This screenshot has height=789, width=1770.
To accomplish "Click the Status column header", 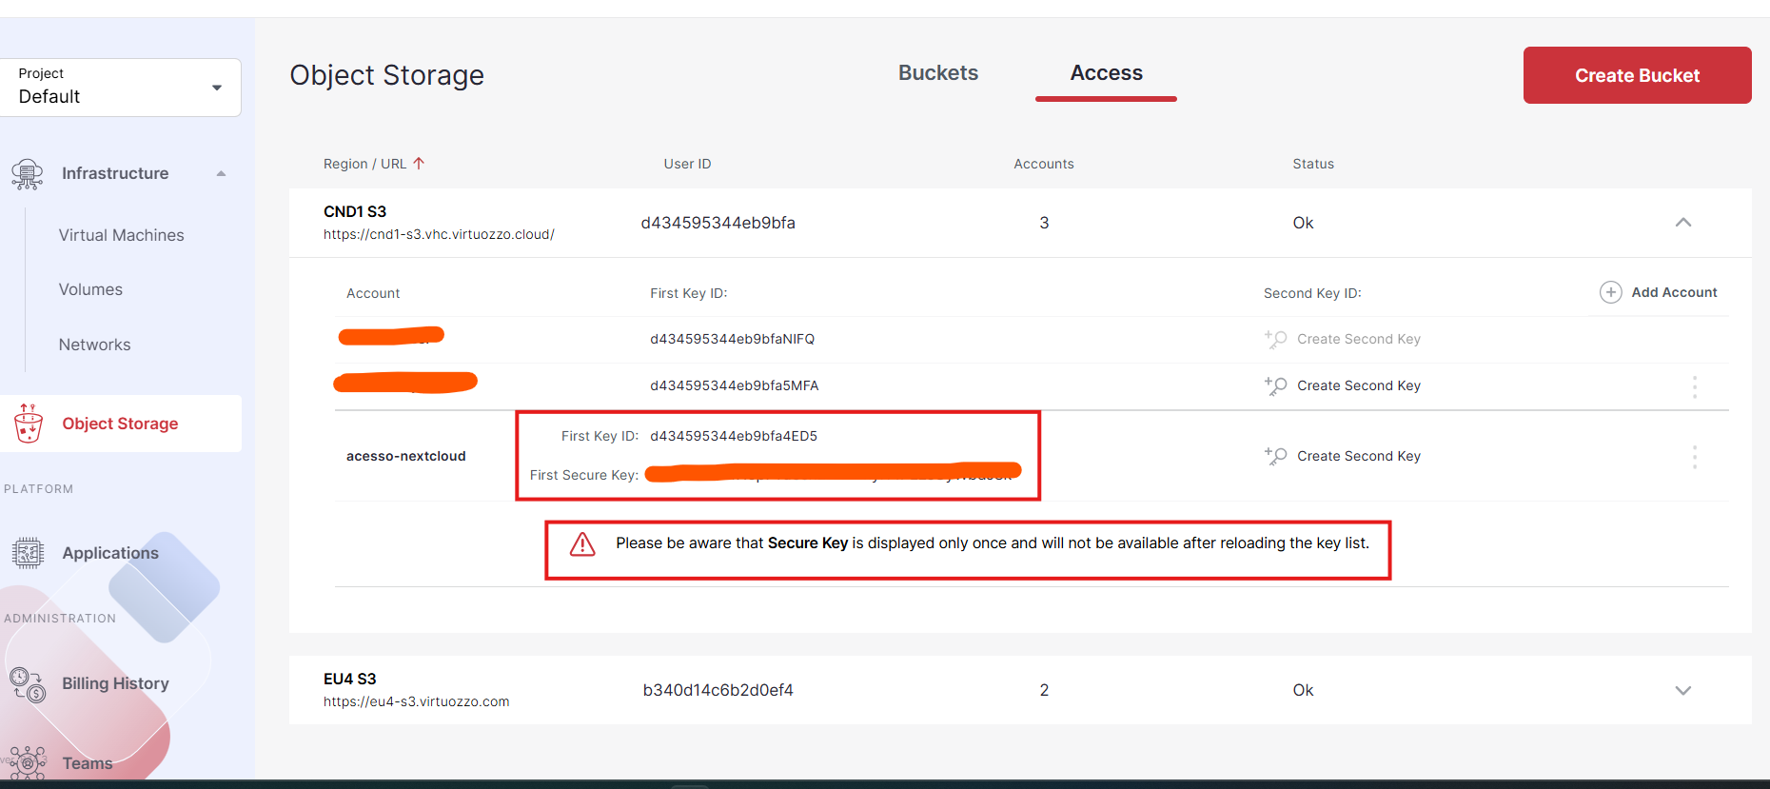I will 1313,164.
